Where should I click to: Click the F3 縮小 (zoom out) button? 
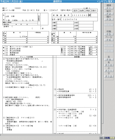[x=109, y=19]
